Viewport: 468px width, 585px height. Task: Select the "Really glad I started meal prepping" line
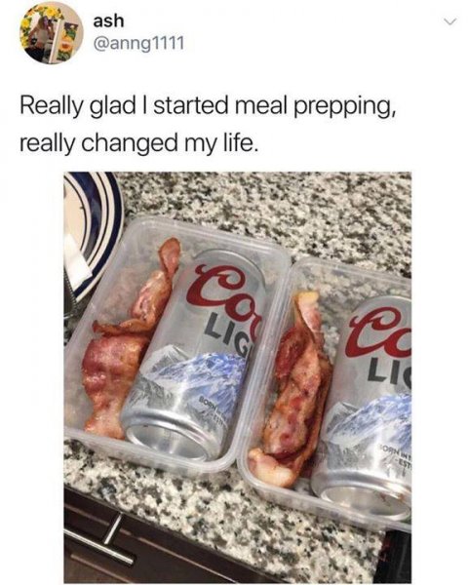(x=208, y=107)
